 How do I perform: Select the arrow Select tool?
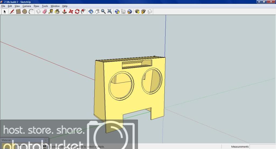click(x=5, y=12)
